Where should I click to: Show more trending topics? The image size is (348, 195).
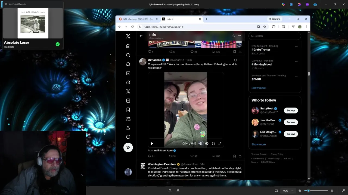pos(259,88)
